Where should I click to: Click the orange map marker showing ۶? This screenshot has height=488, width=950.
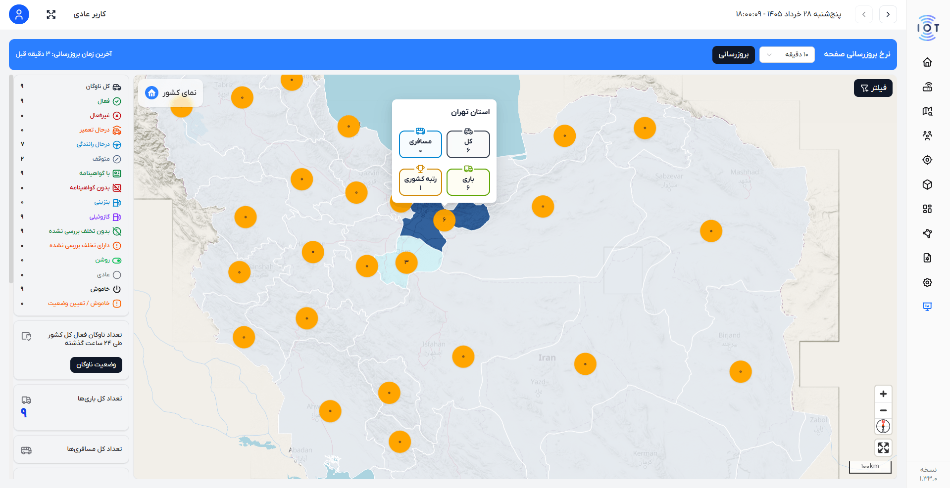pyautogui.click(x=444, y=220)
